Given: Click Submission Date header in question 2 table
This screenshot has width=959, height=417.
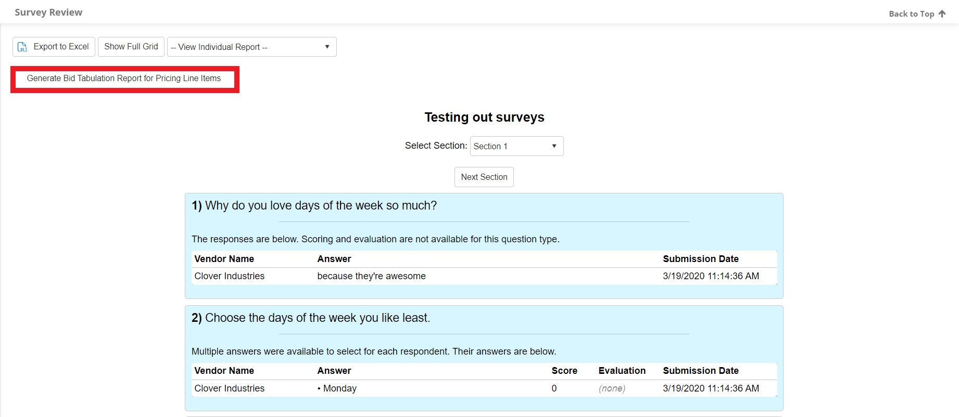Looking at the screenshot, I should [x=701, y=371].
